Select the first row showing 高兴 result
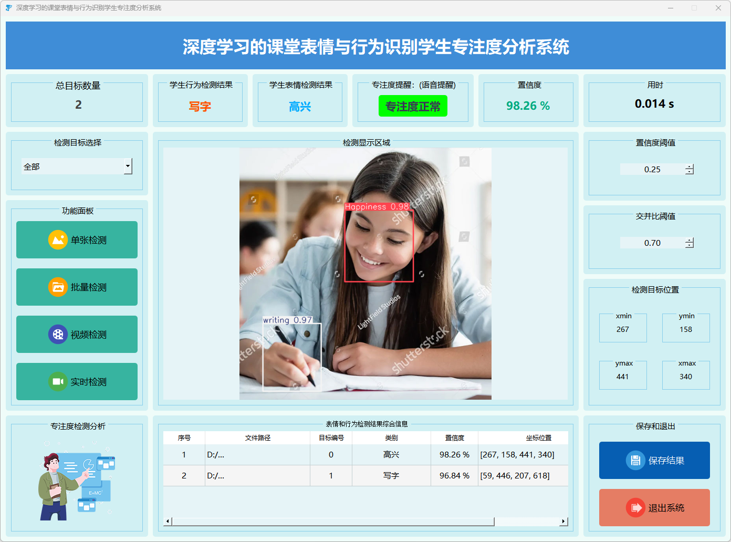 391,455
